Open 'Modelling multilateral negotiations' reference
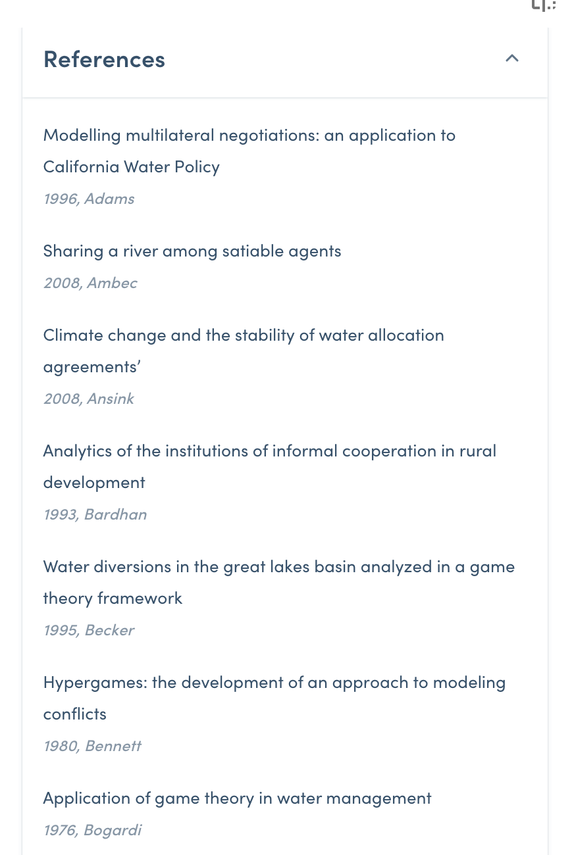This screenshot has width=574, height=855. [249, 136]
